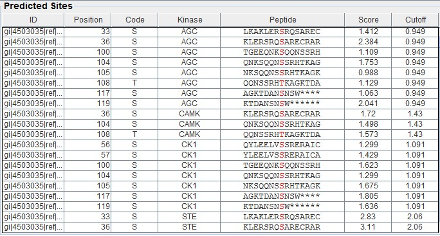The image size is (440, 236).
Task: Click the CK1 row with score 1.805
Action: tap(220, 196)
